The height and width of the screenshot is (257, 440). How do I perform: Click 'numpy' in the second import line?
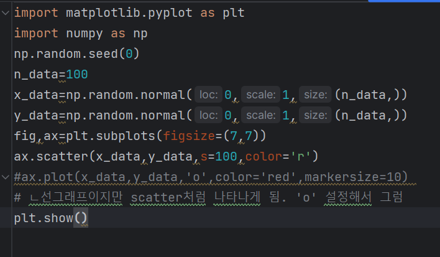pos(85,34)
